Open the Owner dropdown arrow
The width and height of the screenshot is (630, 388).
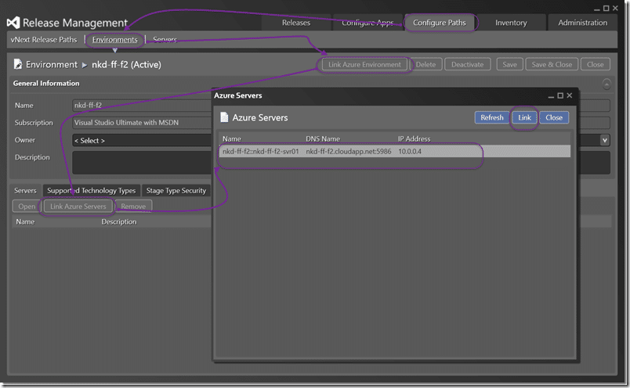604,140
